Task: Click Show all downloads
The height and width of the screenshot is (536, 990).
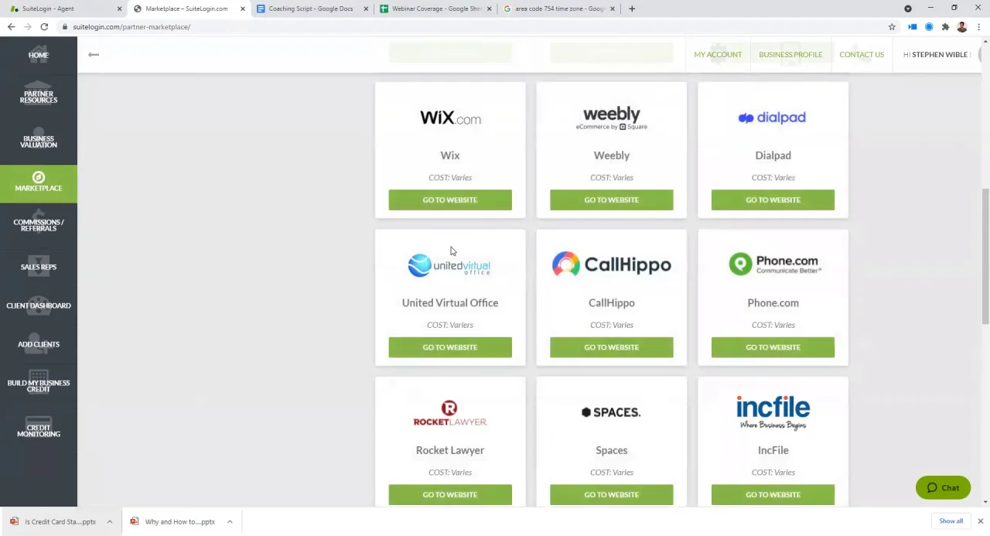Action: pos(951,521)
